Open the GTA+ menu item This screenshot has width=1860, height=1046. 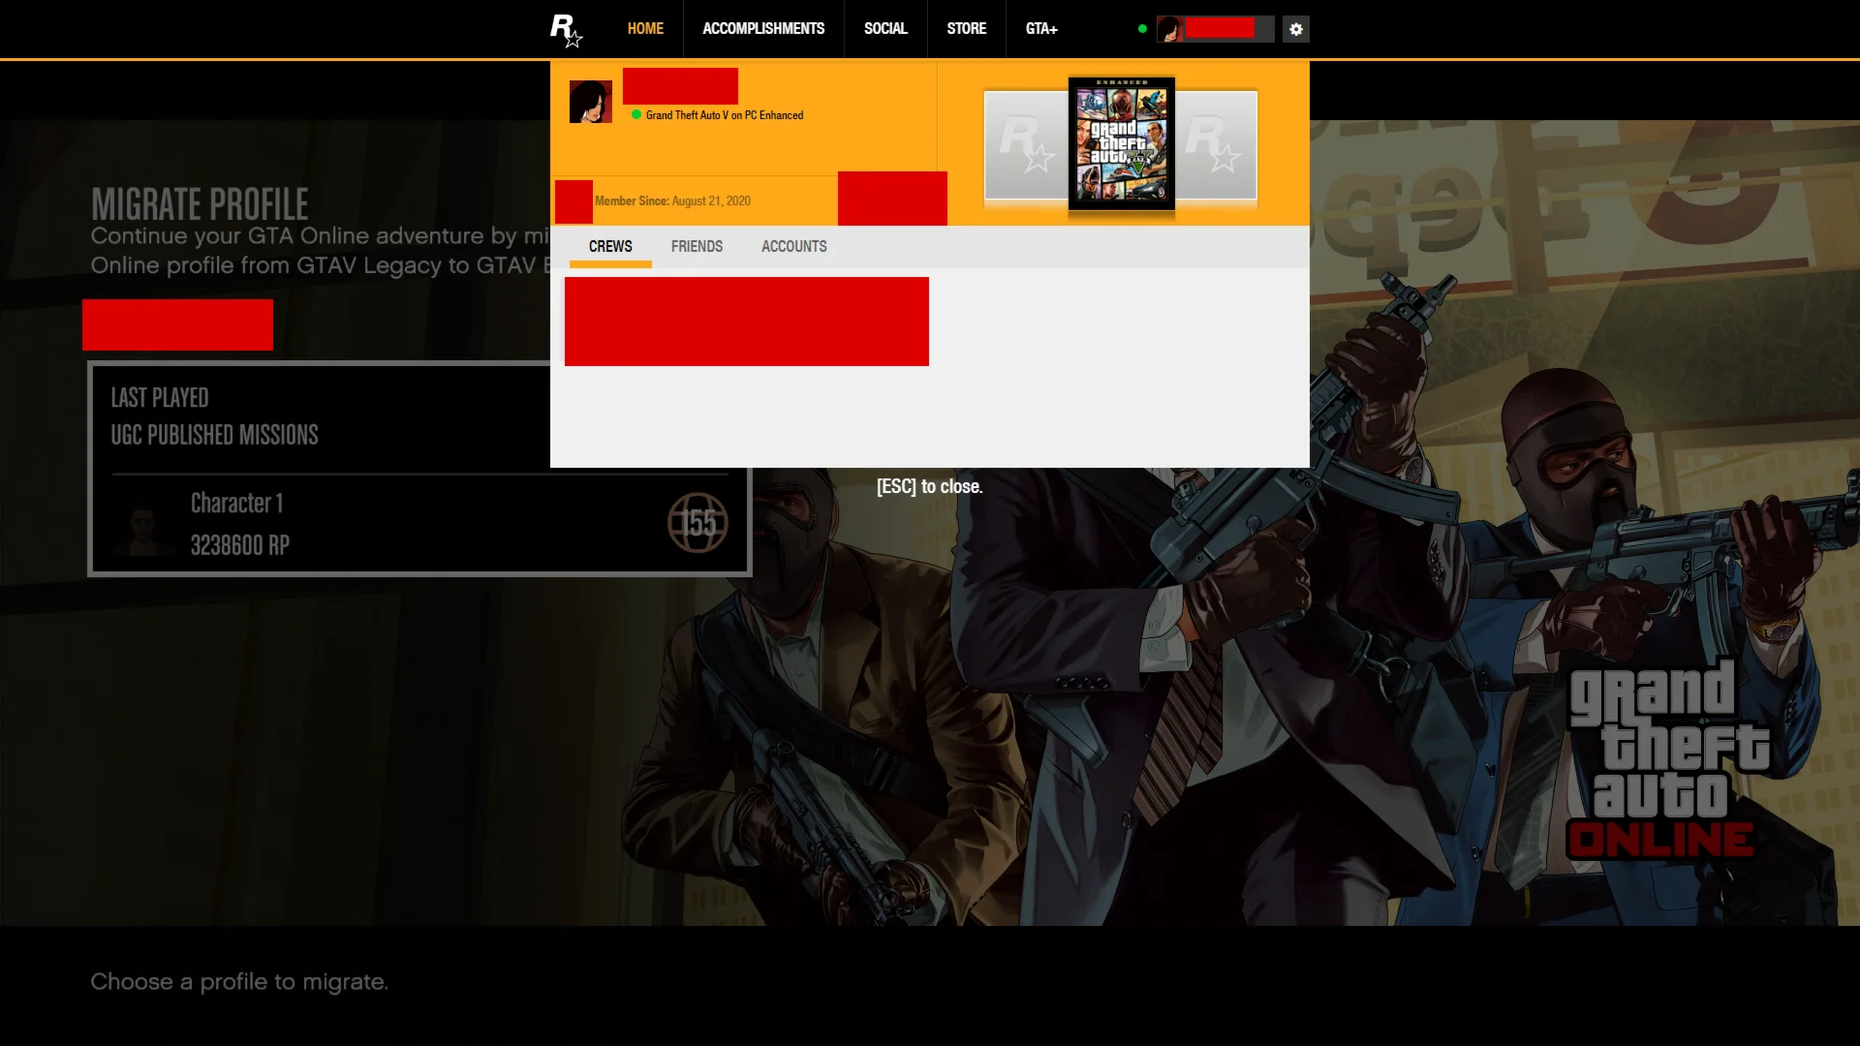point(1041,29)
